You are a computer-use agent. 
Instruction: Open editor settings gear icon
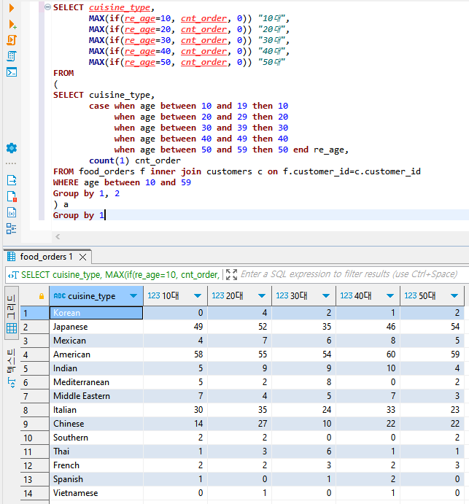coord(12,148)
